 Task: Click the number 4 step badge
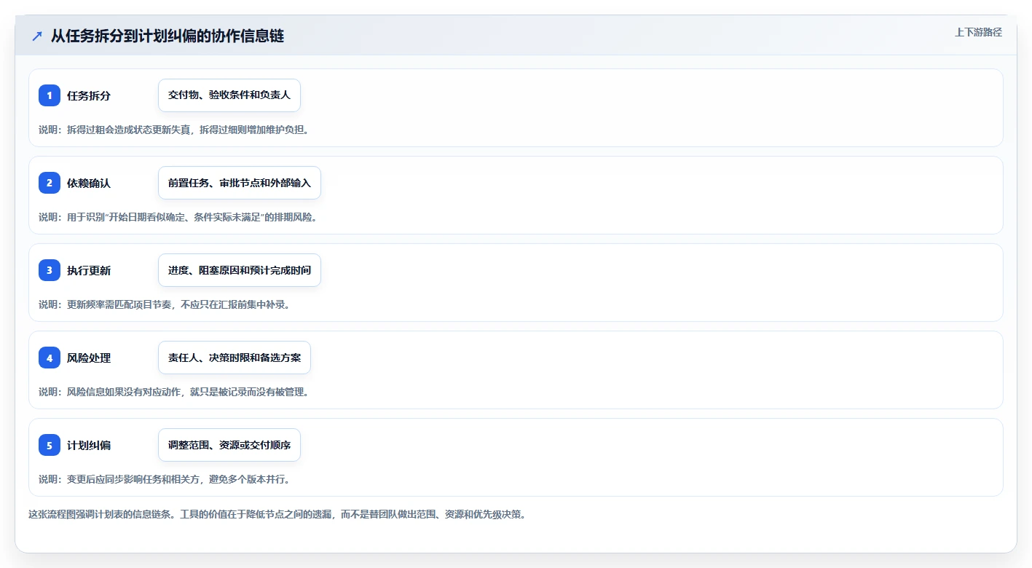[50, 358]
